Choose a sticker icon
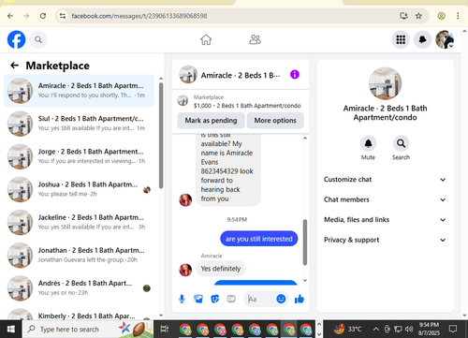This screenshot has height=338, width=468. [215, 299]
